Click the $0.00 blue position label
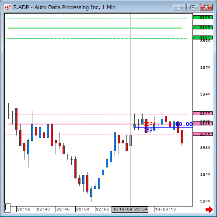This screenshot has width=217, height=217. (x=184, y=124)
